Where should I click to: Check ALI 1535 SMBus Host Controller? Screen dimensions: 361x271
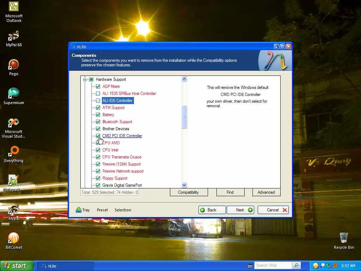point(98,94)
